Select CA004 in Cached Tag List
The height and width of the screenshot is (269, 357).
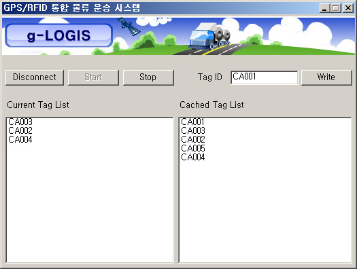pos(193,158)
